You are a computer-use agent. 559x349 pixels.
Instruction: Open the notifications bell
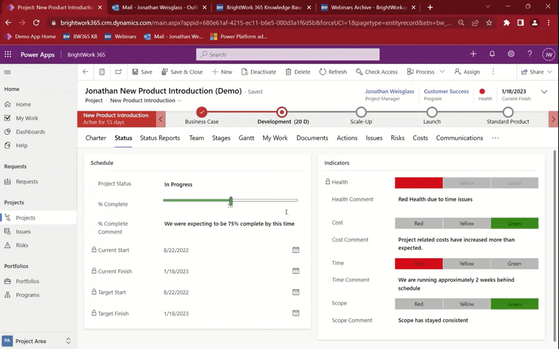click(492, 54)
